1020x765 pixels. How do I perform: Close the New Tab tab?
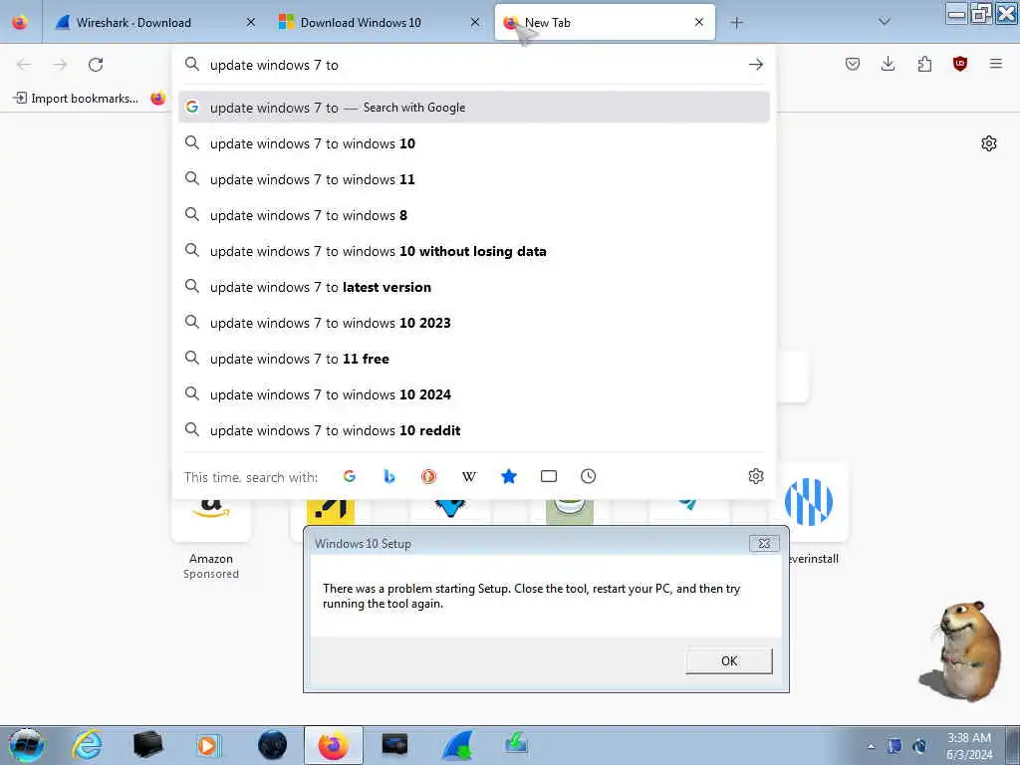699,22
